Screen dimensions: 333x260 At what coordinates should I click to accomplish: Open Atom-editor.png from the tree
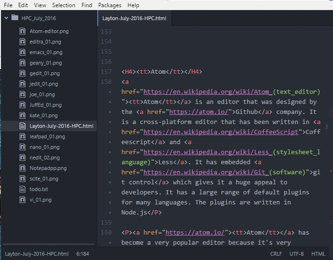tap(49, 31)
